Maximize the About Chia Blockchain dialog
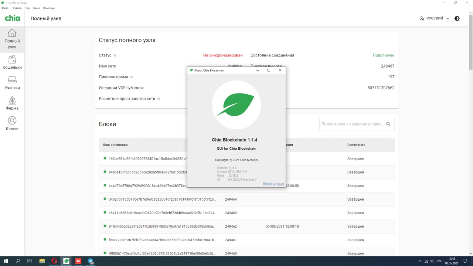 point(269,70)
